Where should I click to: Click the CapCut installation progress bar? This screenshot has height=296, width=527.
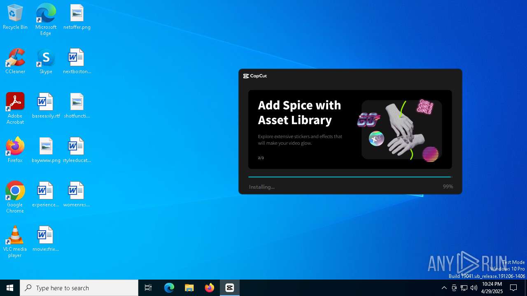(x=350, y=177)
